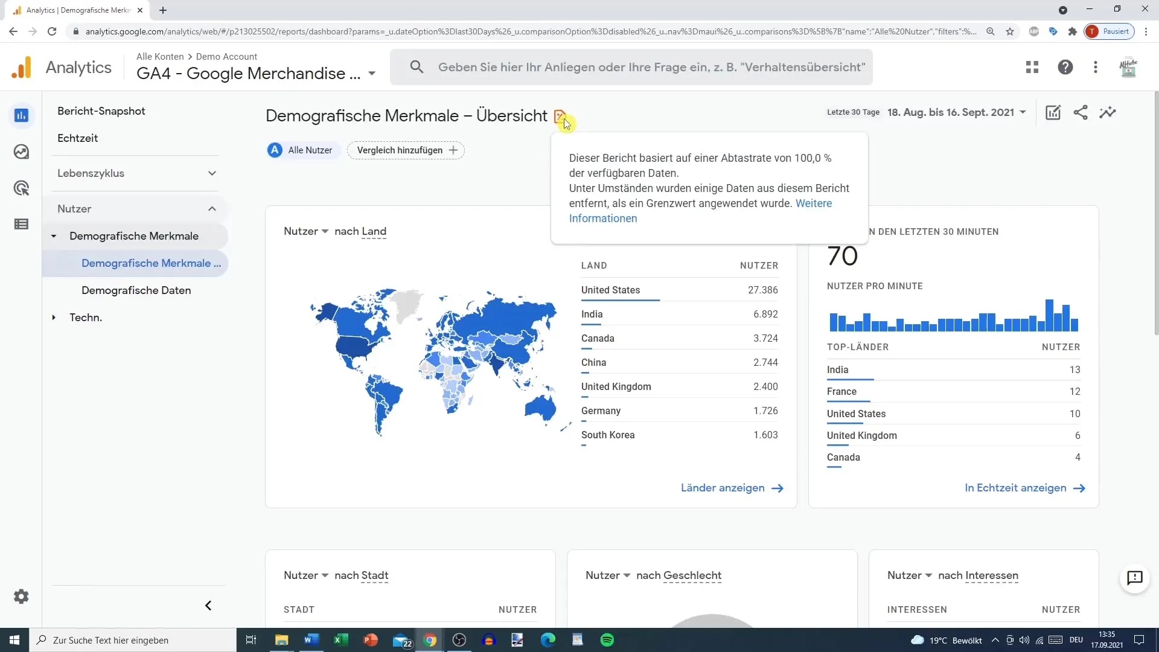Click the Nutzer pro Minute bar chart
Image resolution: width=1159 pixels, height=652 pixels.
[x=954, y=315]
